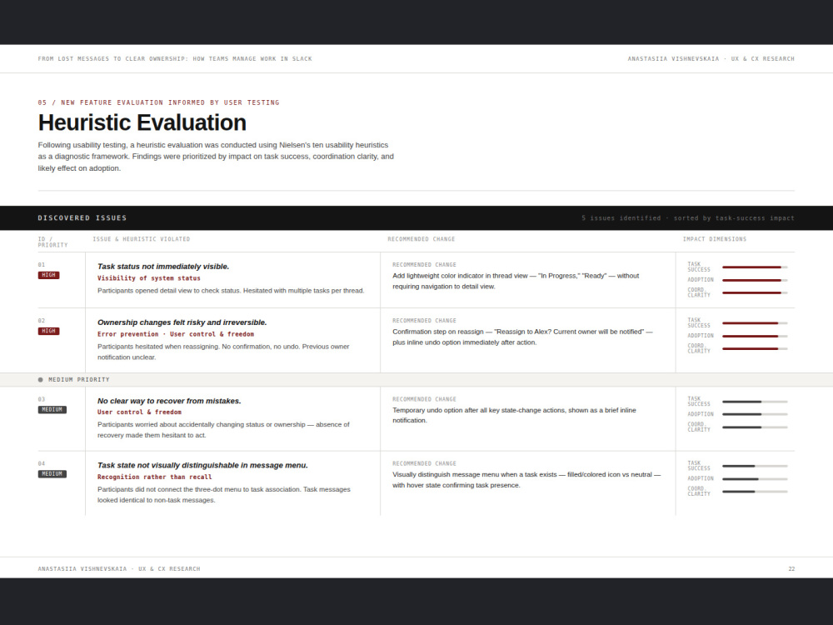Click page number 22 in footer
This screenshot has height=625, width=833.
[x=791, y=568]
